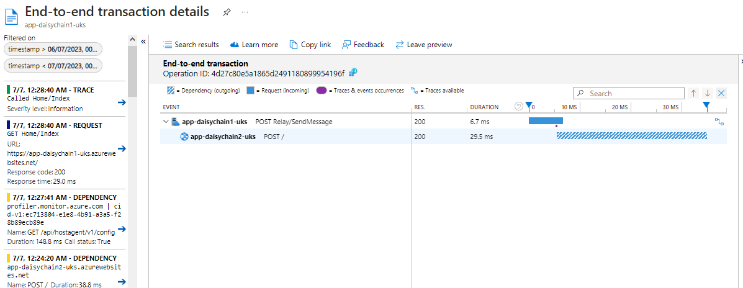This screenshot has width=743, height=288.
Task: Go to previous search match arrow
Action: [694, 93]
